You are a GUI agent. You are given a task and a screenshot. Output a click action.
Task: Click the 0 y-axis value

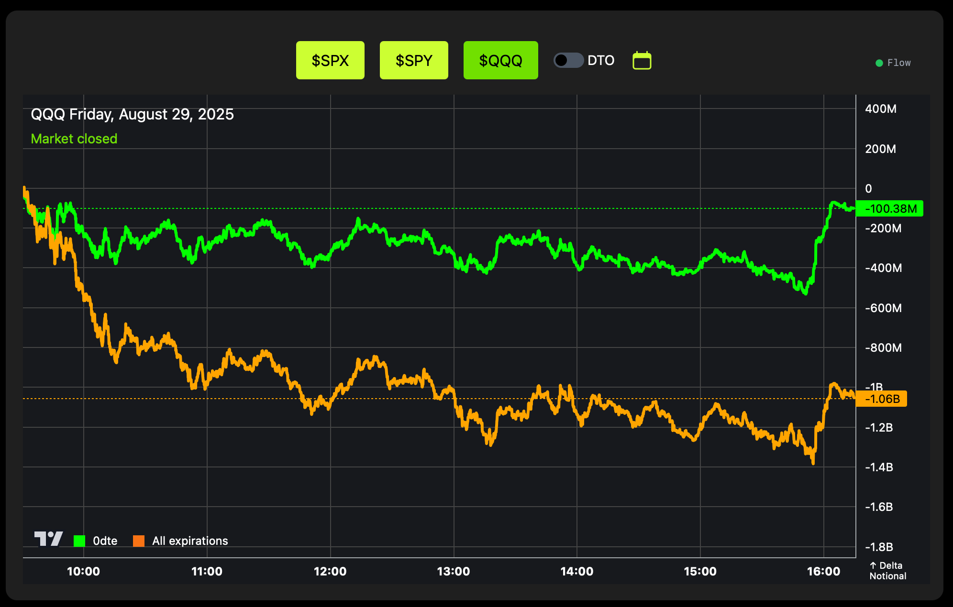[868, 188]
